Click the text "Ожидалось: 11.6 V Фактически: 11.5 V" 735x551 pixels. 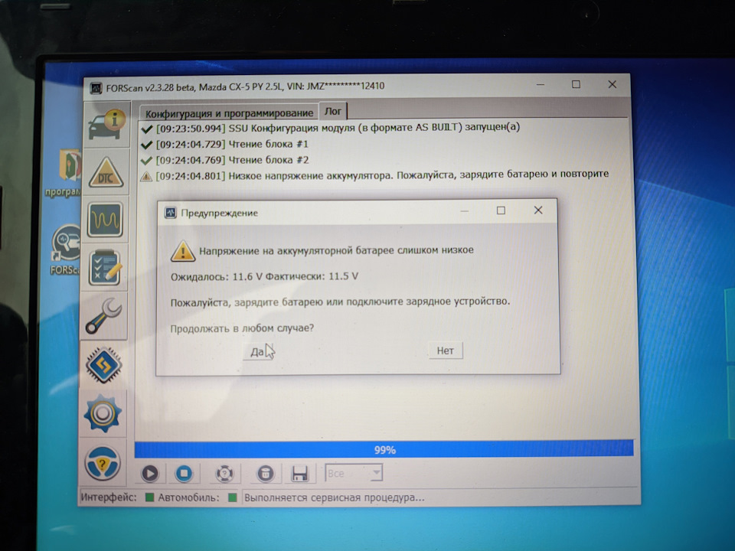[264, 276]
